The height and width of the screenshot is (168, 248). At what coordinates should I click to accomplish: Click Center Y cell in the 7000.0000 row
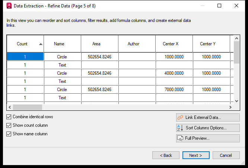(x=211, y=89)
